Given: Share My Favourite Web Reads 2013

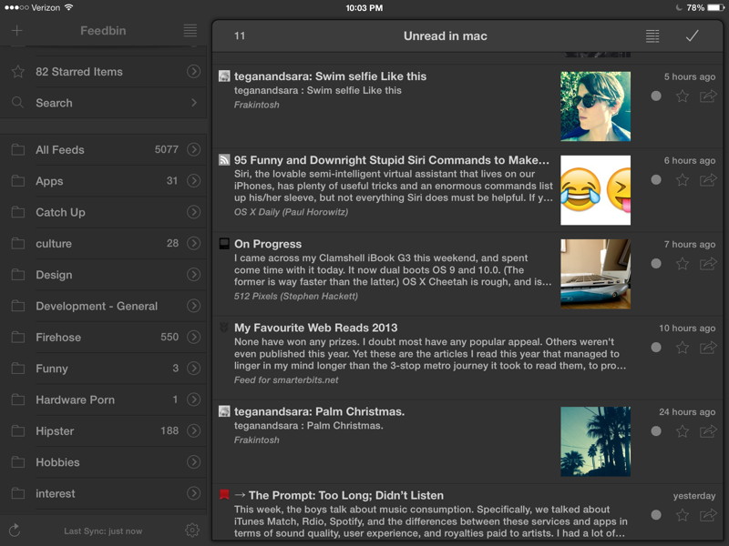Looking at the screenshot, I should pyautogui.click(x=708, y=348).
